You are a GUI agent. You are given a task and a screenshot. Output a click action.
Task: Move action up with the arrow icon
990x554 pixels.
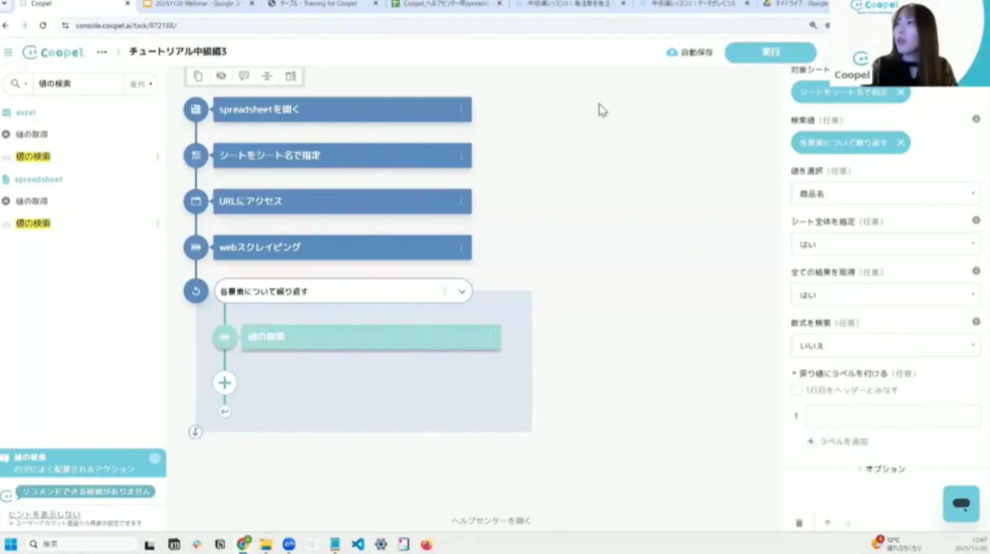(x=828, y=523)
